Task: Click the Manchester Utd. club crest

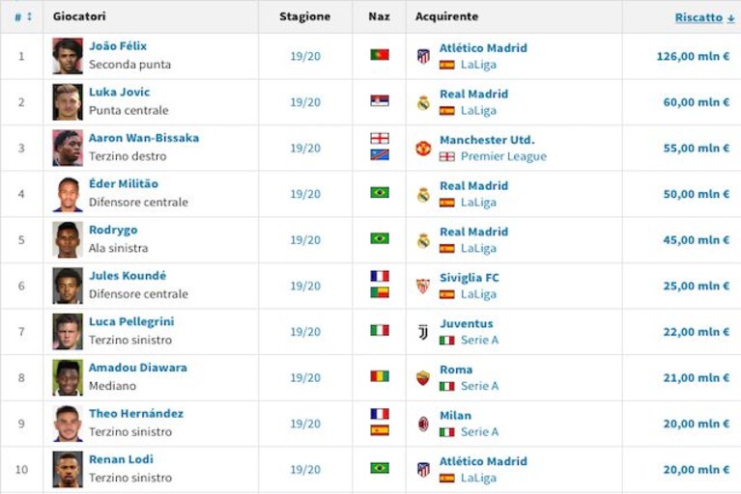Action: point(423,149)
